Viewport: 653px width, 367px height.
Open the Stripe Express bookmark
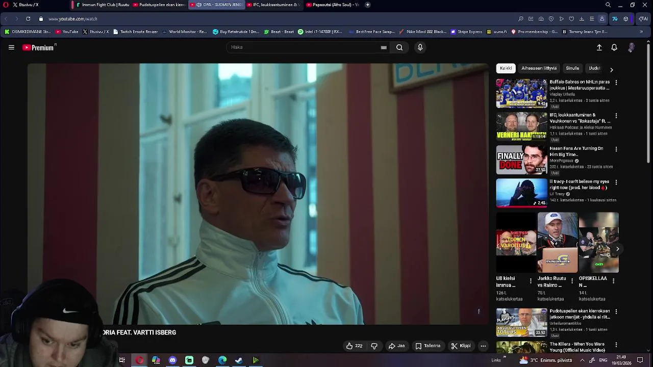[466, 32]
